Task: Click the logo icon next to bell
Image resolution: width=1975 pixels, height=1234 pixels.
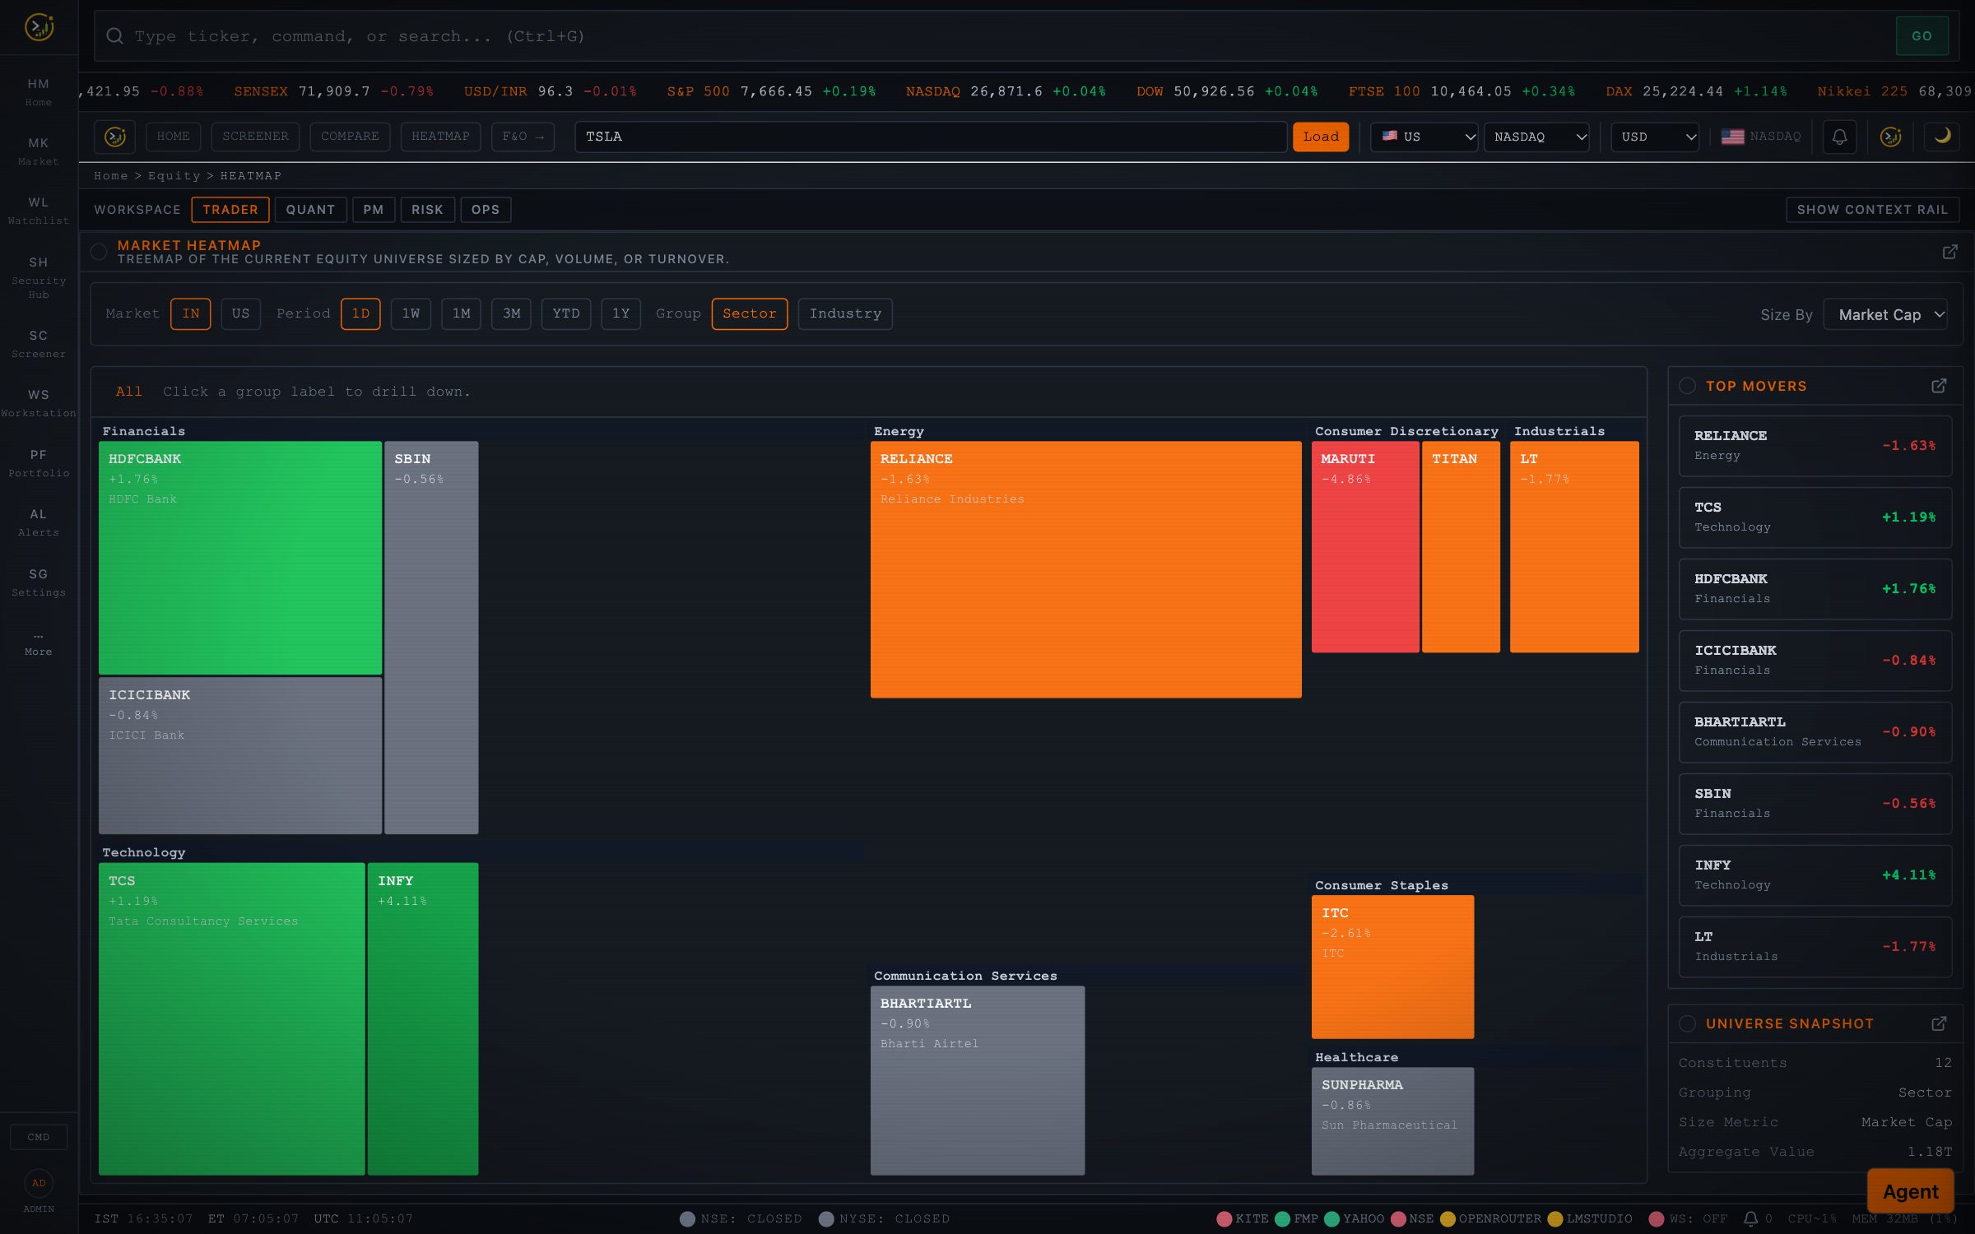Action: pos(1891,137)
